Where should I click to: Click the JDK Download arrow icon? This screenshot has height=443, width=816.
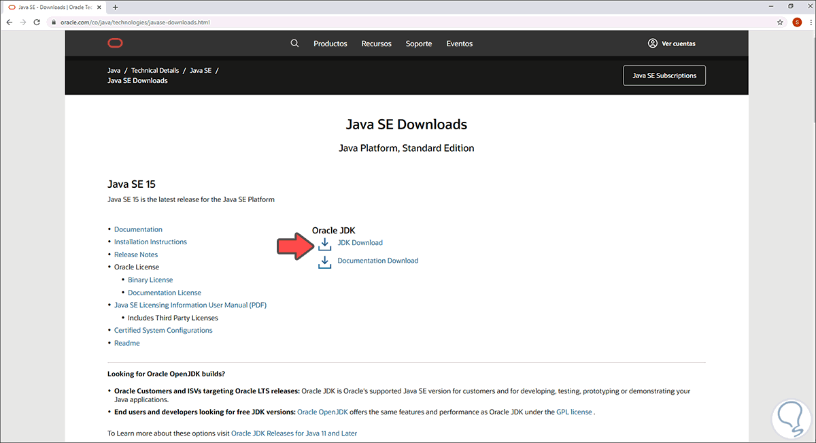point(324,244)
